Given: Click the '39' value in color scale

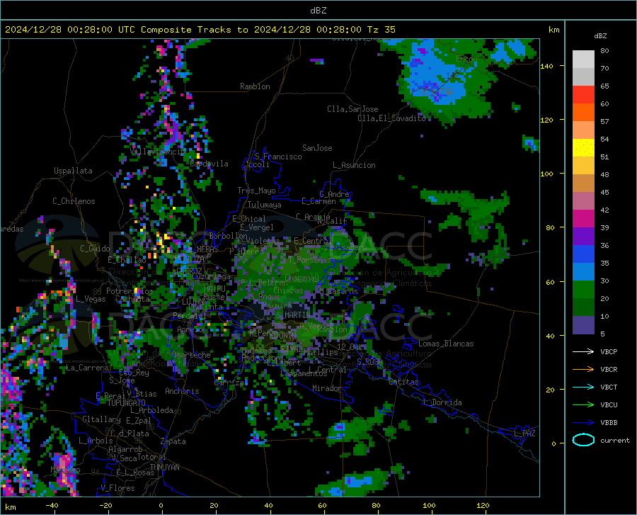Looking at the screenshot, I should [x=604, y=227].
